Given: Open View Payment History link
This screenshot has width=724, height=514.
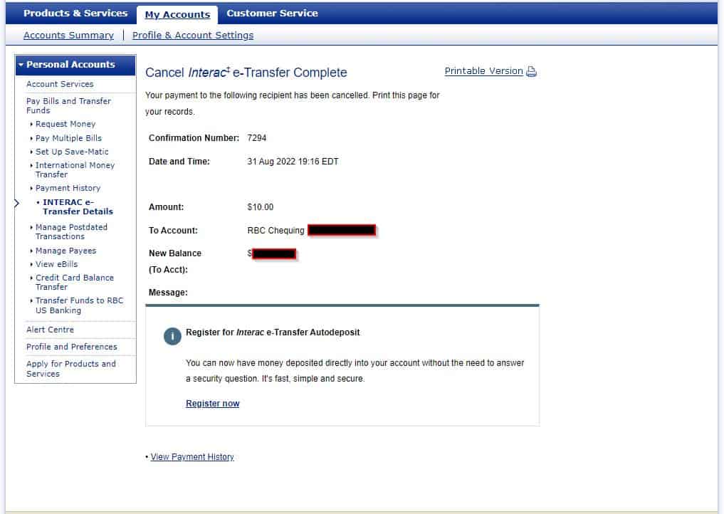Looking at the screenshot, I should tap(192, 457).
